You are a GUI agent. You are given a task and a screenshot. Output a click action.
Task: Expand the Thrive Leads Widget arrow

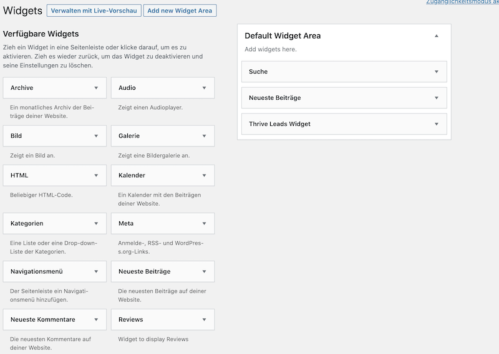[x=437, y=124]
